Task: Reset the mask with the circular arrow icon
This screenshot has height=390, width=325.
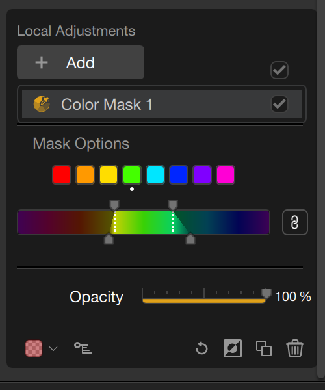Action: pyautogui.click(x=201, y=348)
